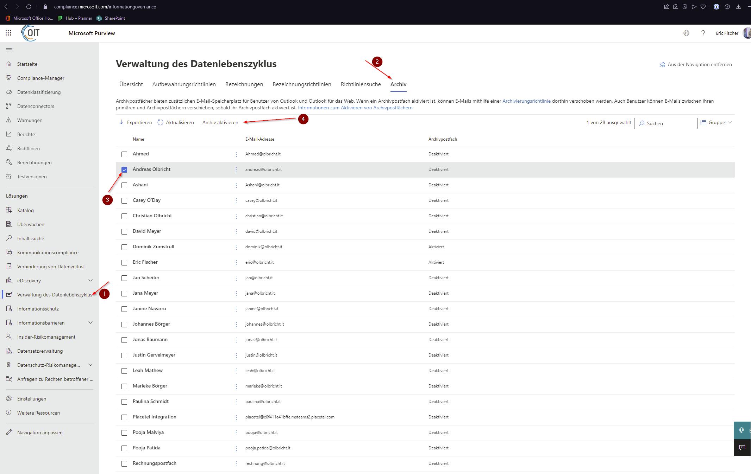
Task: Open the app launcher waffle icon
Action: click(8, 33)
